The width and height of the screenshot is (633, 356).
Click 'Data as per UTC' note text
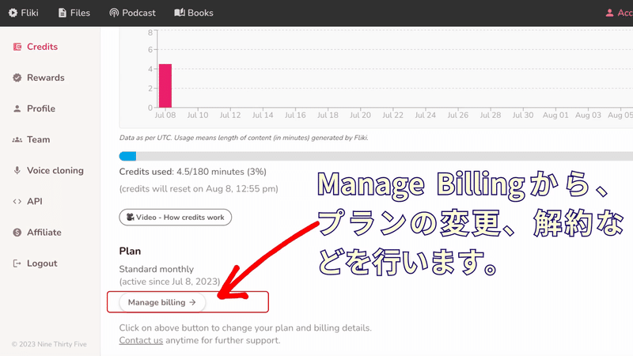(x=244, y=138)
